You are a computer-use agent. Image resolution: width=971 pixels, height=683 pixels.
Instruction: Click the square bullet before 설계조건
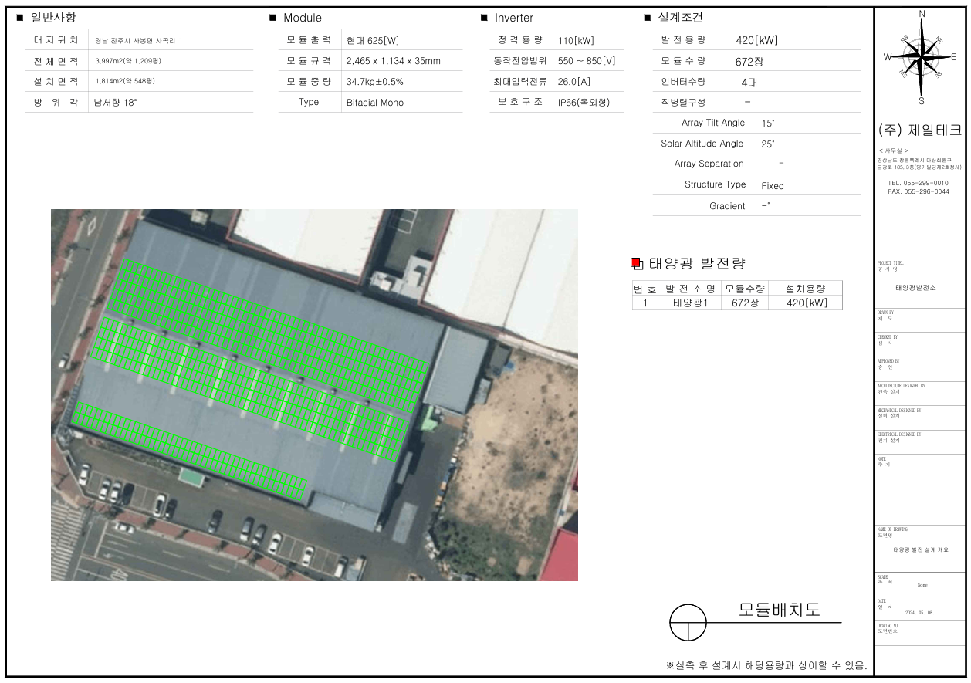[647, 18]
